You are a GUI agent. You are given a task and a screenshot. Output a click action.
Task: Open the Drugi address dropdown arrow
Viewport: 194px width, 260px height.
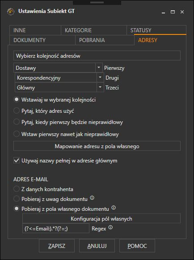[x=100, y=77]
